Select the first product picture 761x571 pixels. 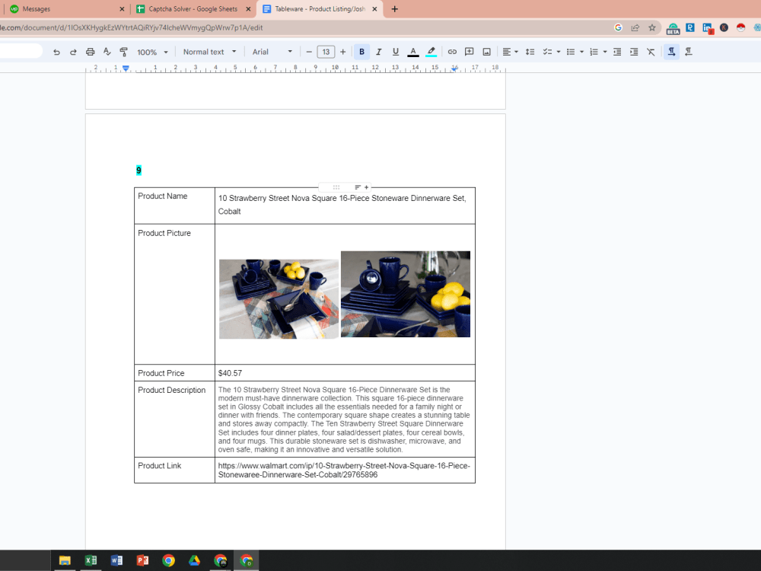coord(279,298)
